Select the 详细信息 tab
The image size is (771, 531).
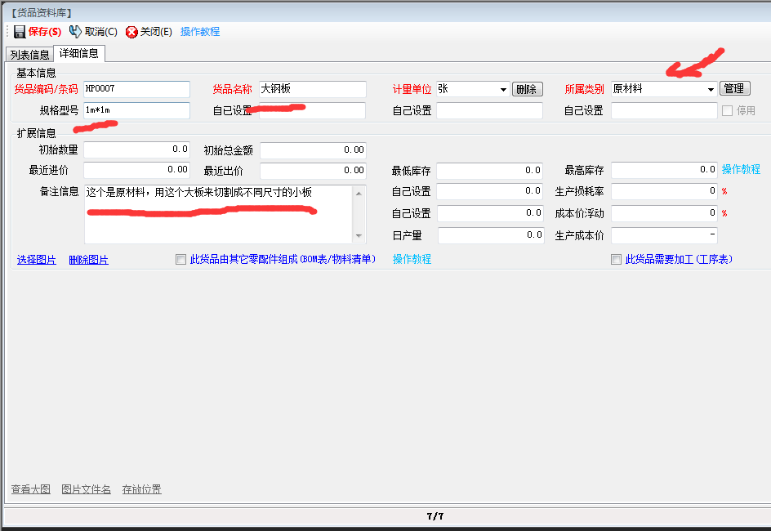coord(79,54)
